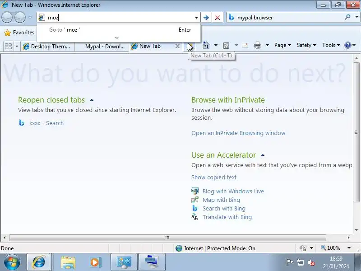Click the Control Panel taskbar icon

coord(124,262)
